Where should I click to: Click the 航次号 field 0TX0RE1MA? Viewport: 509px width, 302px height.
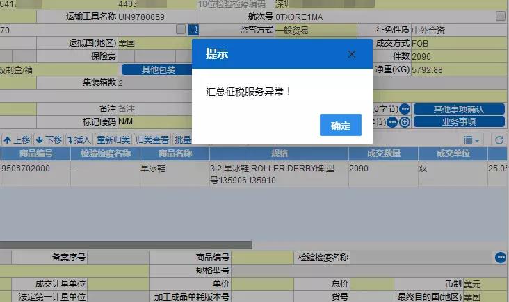[385, 17]
